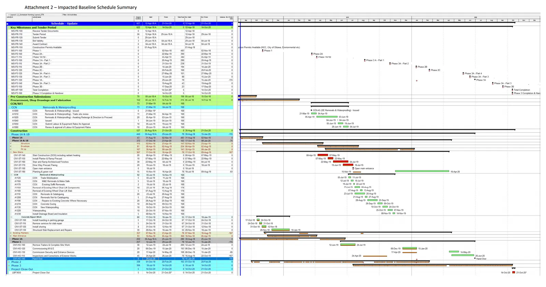This screenshot has width=546, height=287.
Task: Click the CCN-45 Issued milestone diamond
Action: click(311, 110)
